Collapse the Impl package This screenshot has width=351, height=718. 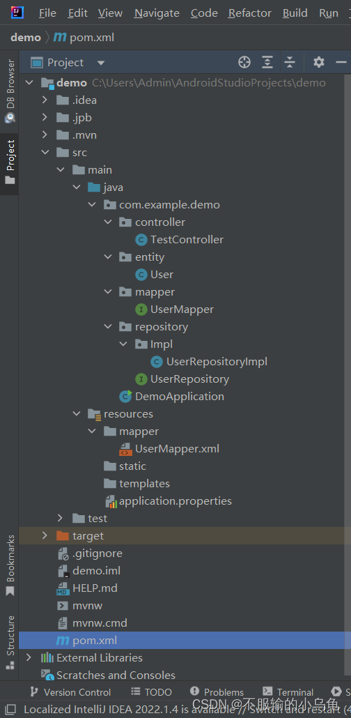pos(123,344)
